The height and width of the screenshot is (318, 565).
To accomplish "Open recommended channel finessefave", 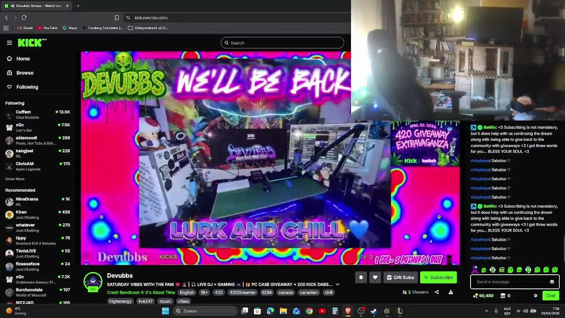I will tap(38, 266).
